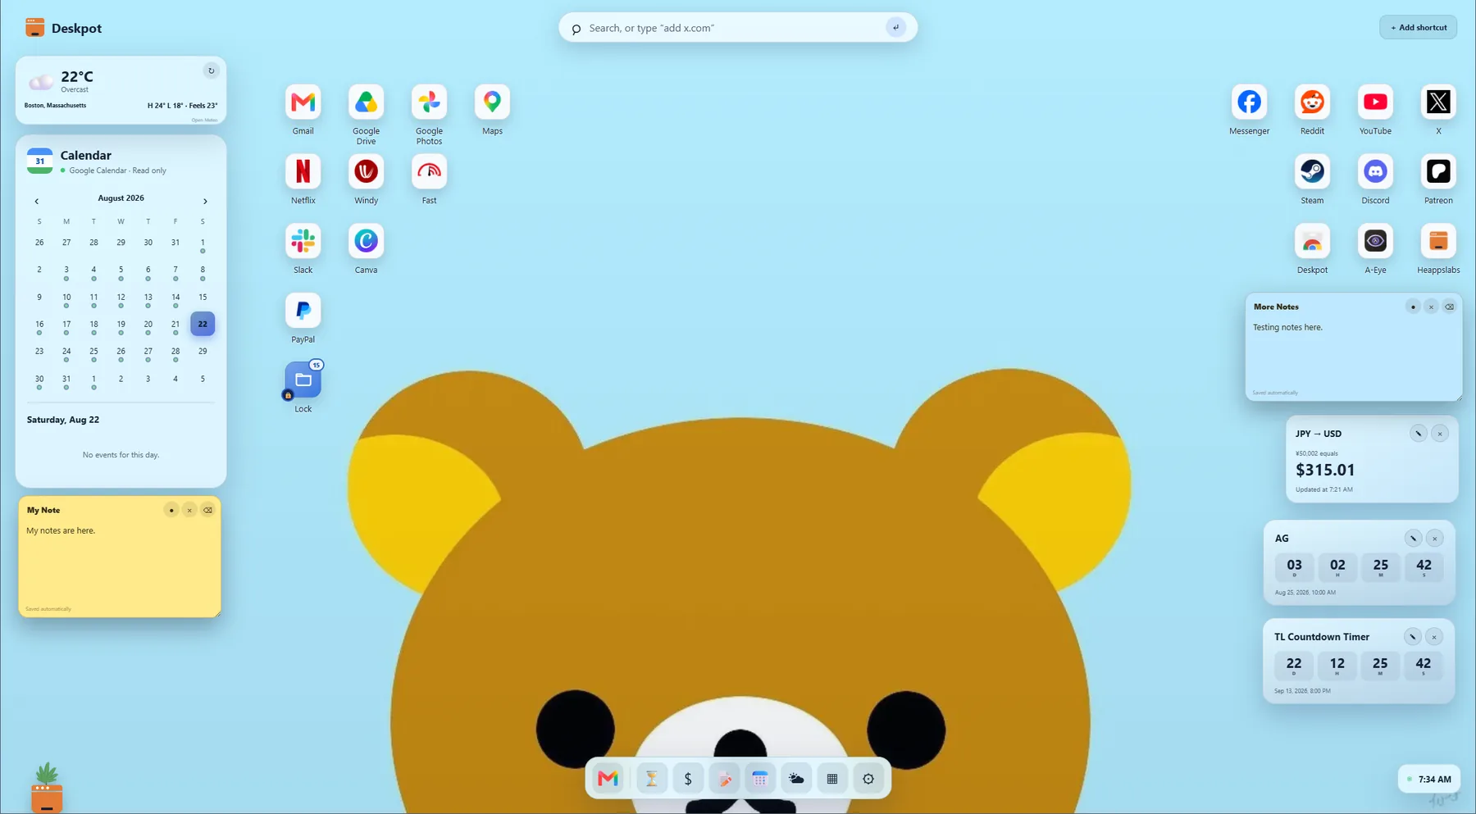Open the calendar tool in the dock

coord(760,779)
